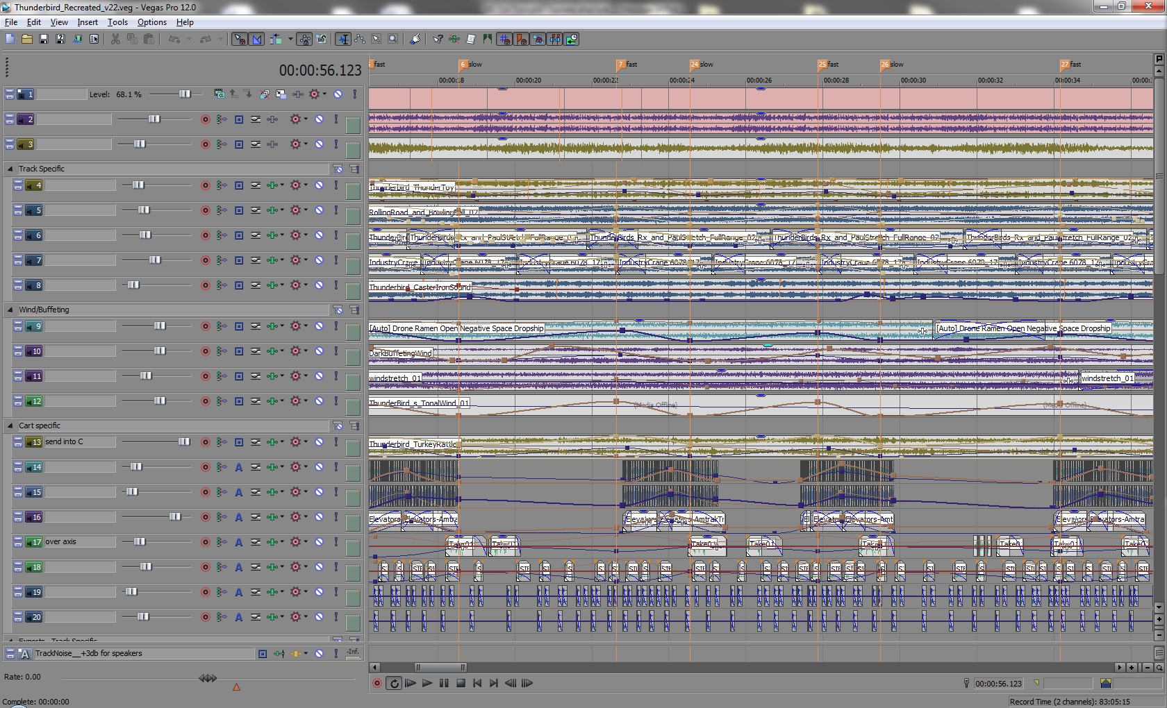Click the Play button in transport
Viewport: 1167px width, 708px height.
[x=427, y=683]
